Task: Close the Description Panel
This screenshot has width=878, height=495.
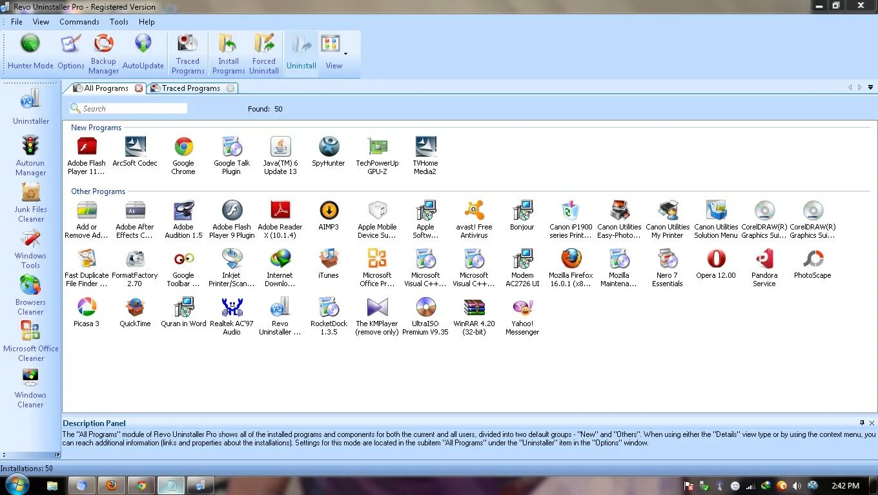Action: (x=872, y=423)
